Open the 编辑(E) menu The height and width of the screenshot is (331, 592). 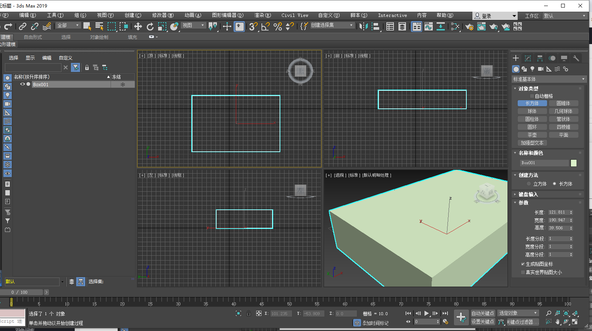click(28, 15)
